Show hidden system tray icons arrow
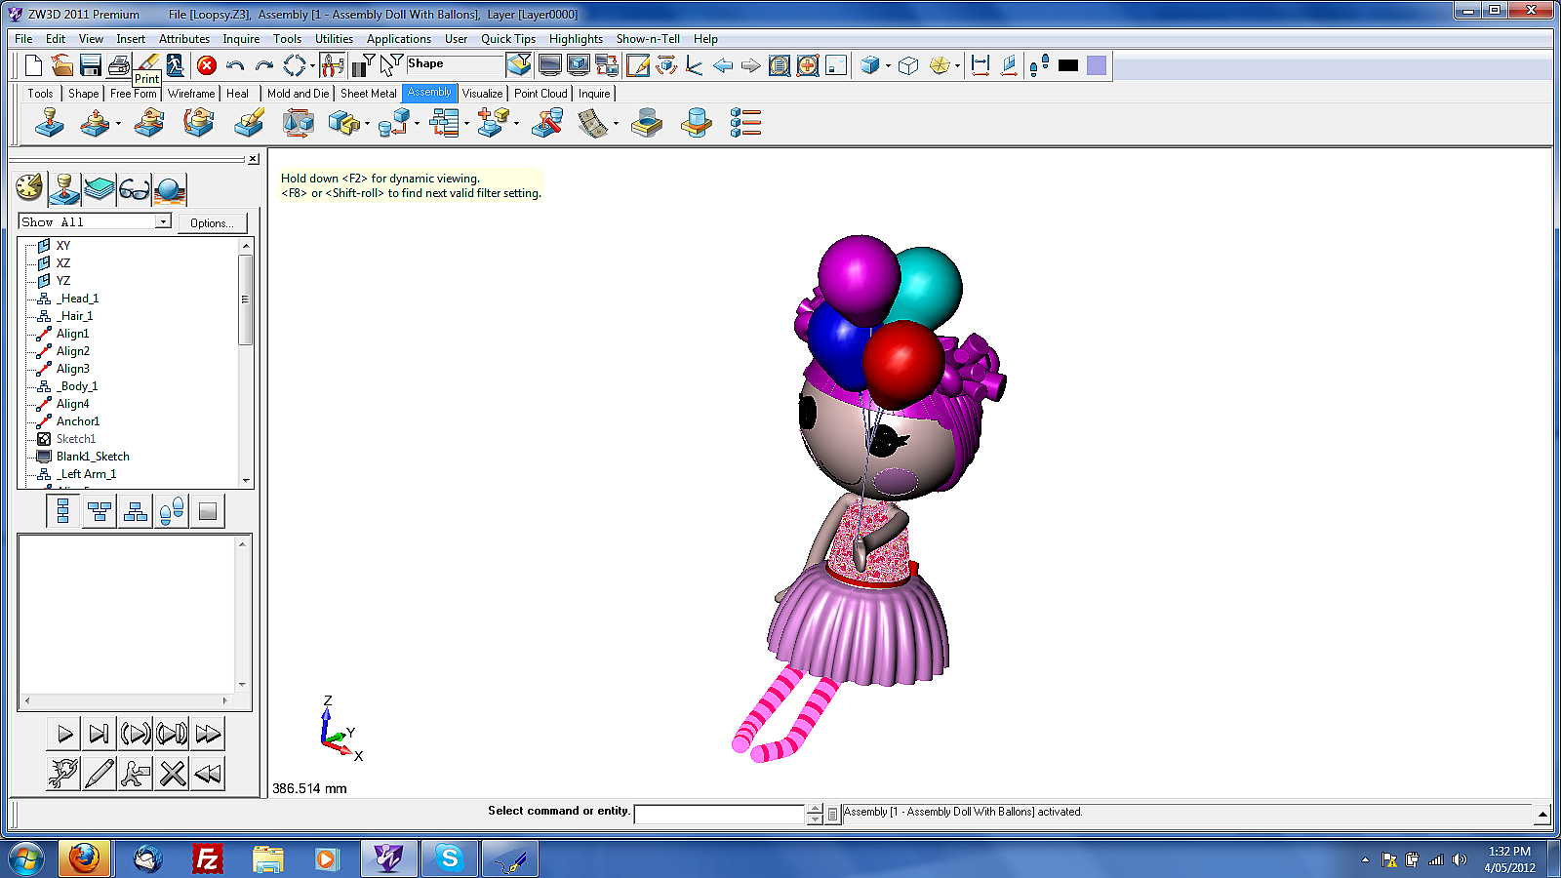The height and width of the screenshot is (878, 1561). (x=1365, y=859)
